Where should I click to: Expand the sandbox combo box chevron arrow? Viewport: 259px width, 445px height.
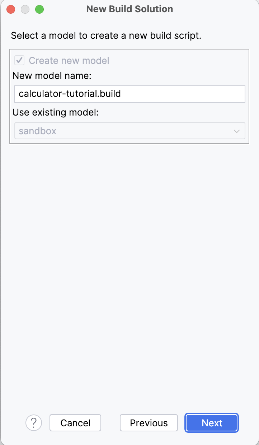236,131
